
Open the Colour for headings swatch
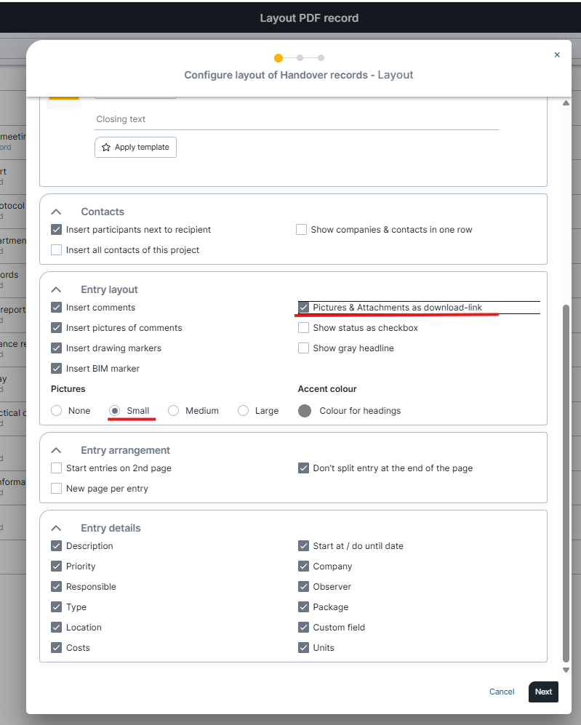pos(305,411)
